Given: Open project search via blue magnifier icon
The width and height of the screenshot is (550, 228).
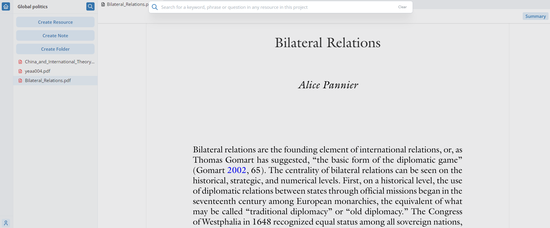Looking at the screenshot, I should tap(90, 6).
